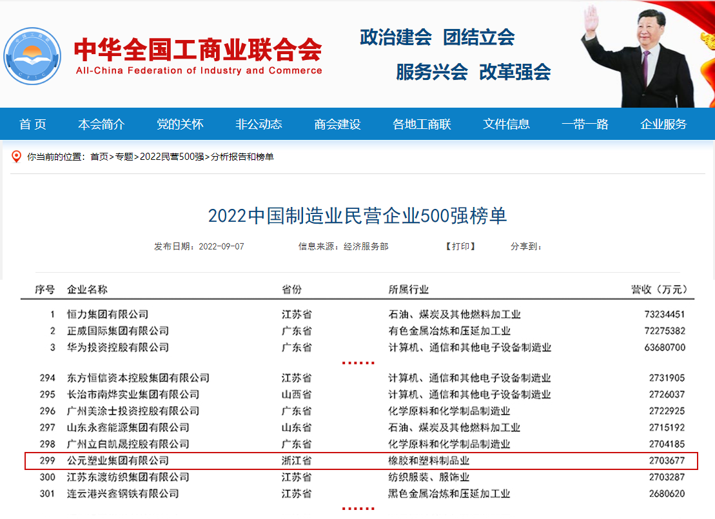
Task: Click the red location pin icon
Action: coord(16,157)
